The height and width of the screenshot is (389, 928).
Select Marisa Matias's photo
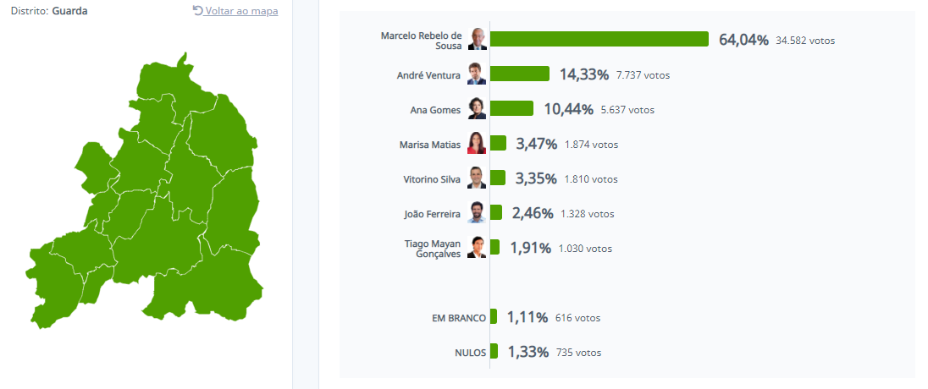point(477,144)
